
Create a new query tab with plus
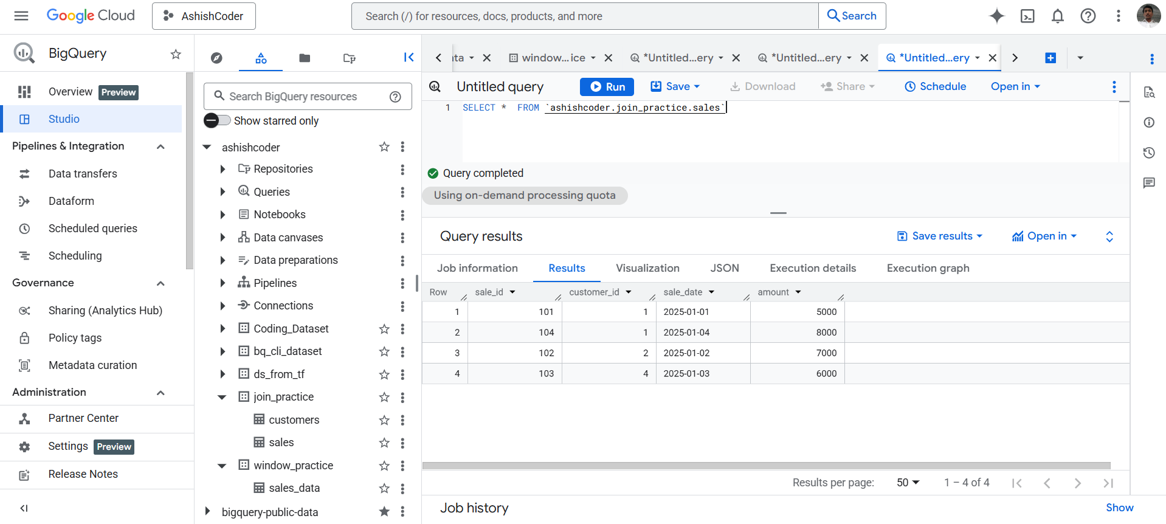pyautogui.click(x=1050, y=58)
